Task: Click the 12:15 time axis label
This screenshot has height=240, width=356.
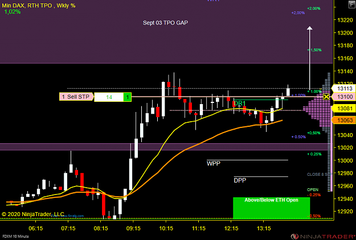Action: (x=231, y=228)
